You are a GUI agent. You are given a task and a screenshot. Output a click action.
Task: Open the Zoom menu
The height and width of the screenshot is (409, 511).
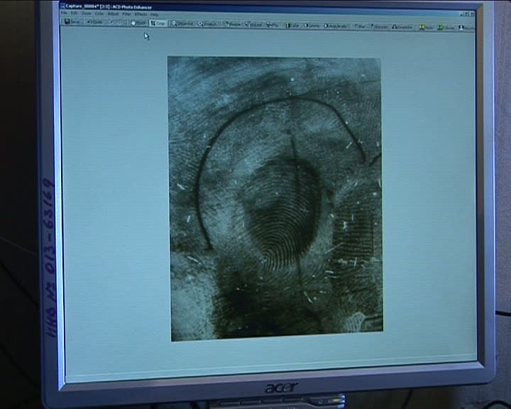[x=87, y=13]
